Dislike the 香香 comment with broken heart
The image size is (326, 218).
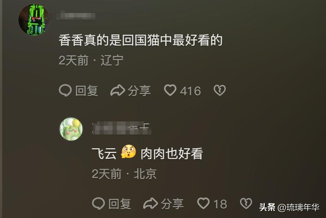pos(220,90)
